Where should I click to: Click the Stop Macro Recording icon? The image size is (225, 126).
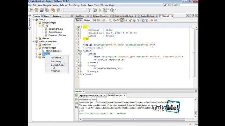pyautogui.click(x=155, y=20)
